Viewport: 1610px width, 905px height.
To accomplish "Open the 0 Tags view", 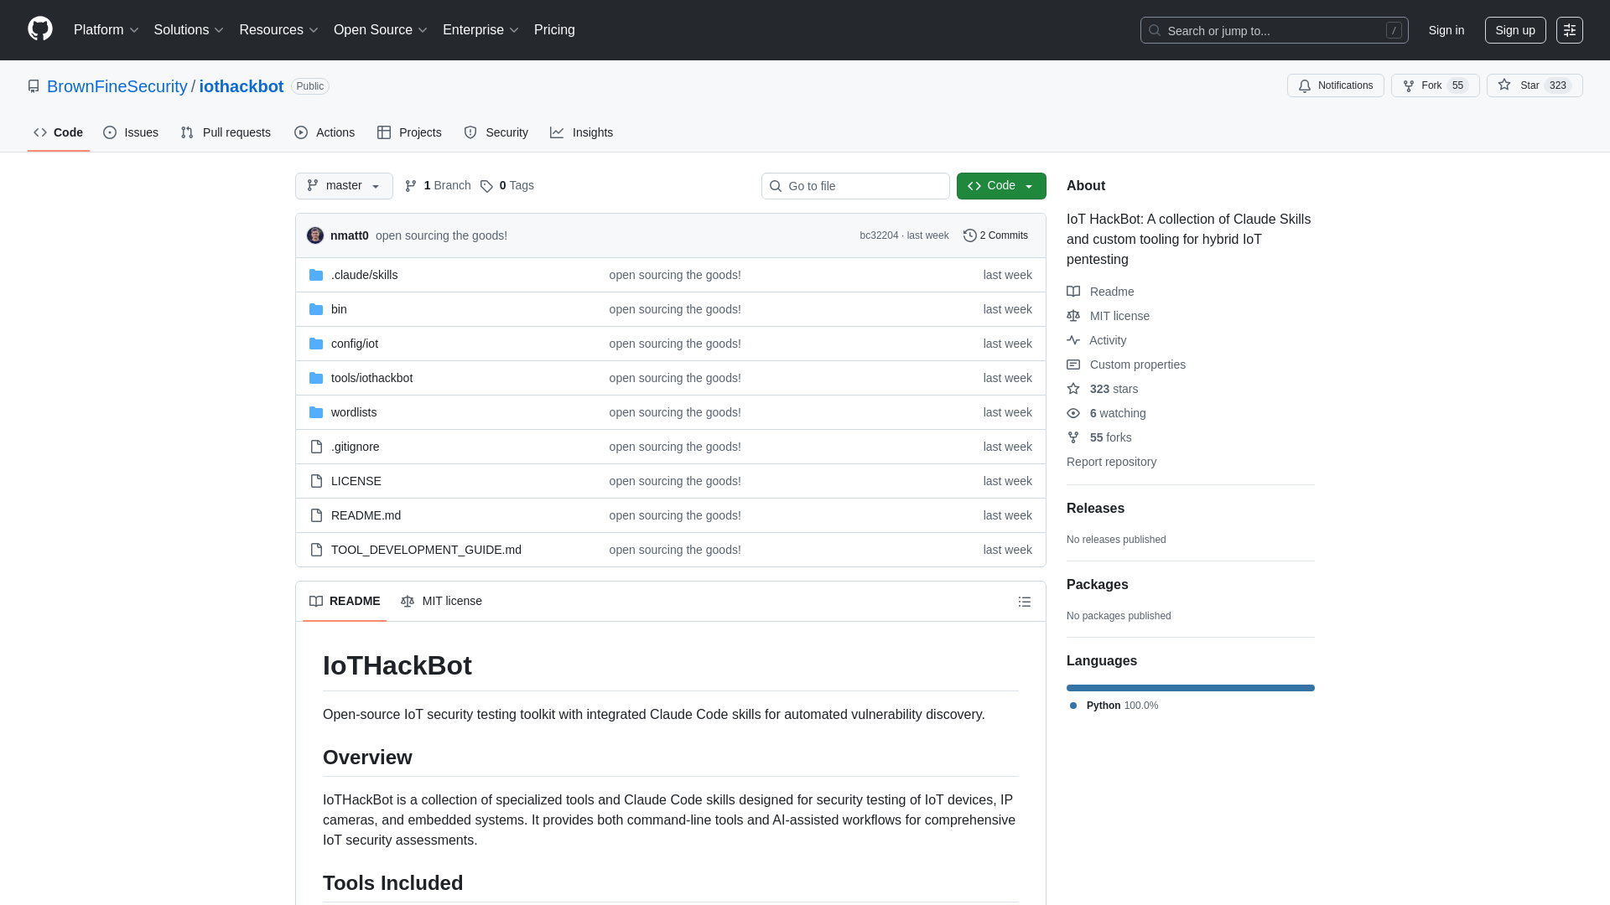I will 506,185.
